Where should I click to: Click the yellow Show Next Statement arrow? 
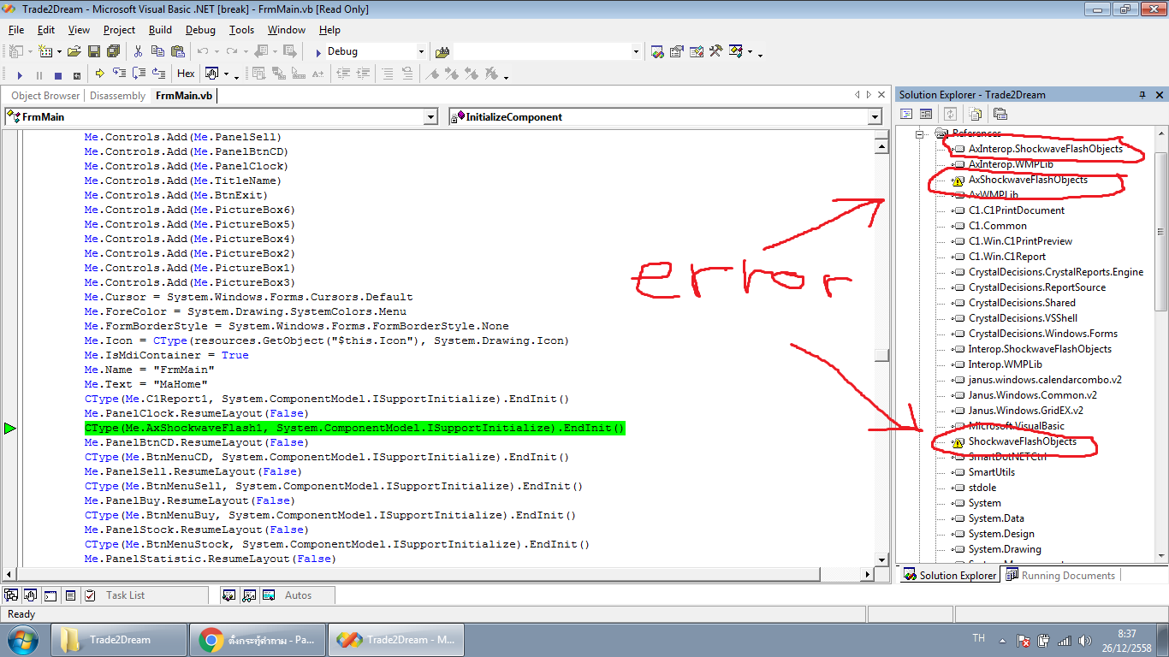[x=100, y=74]
